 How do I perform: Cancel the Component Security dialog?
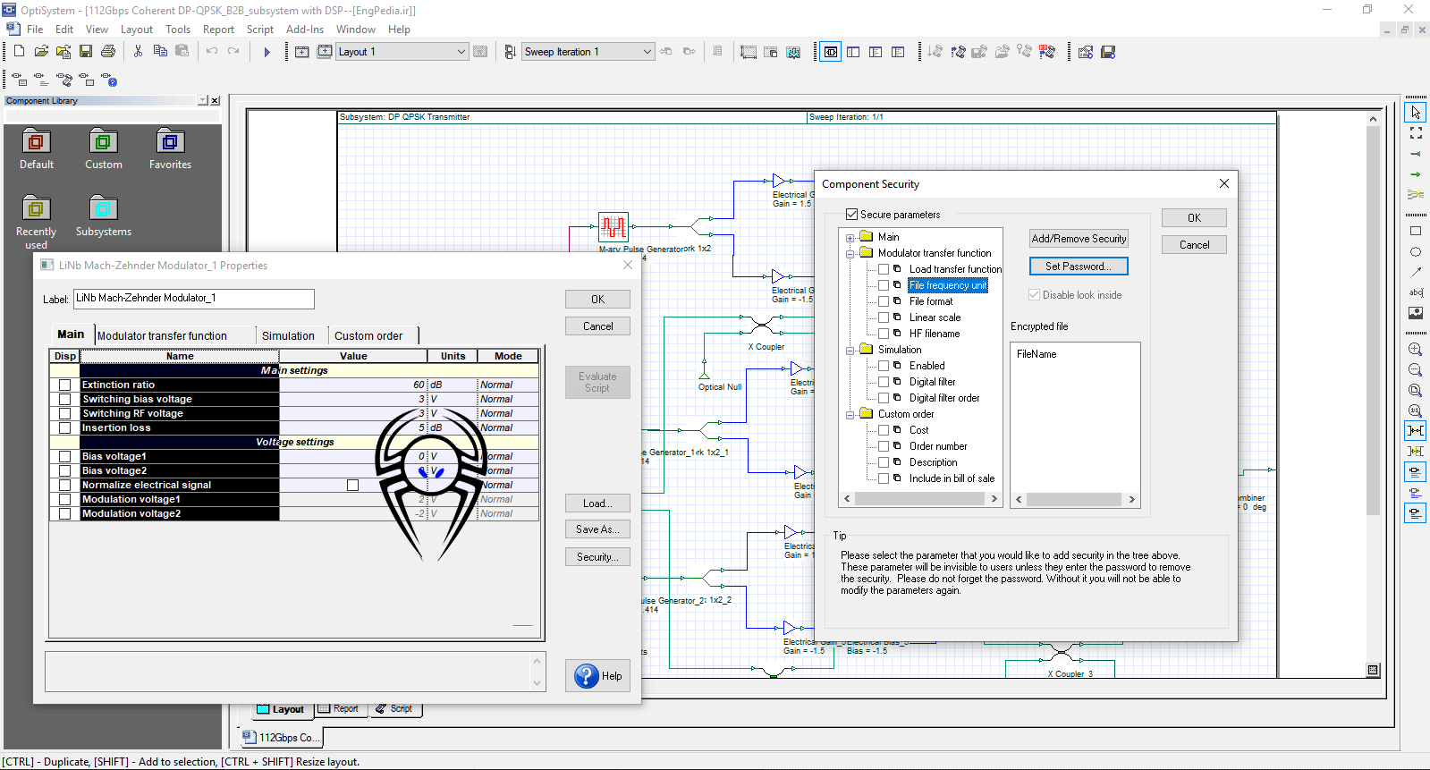coord(1194,245)
